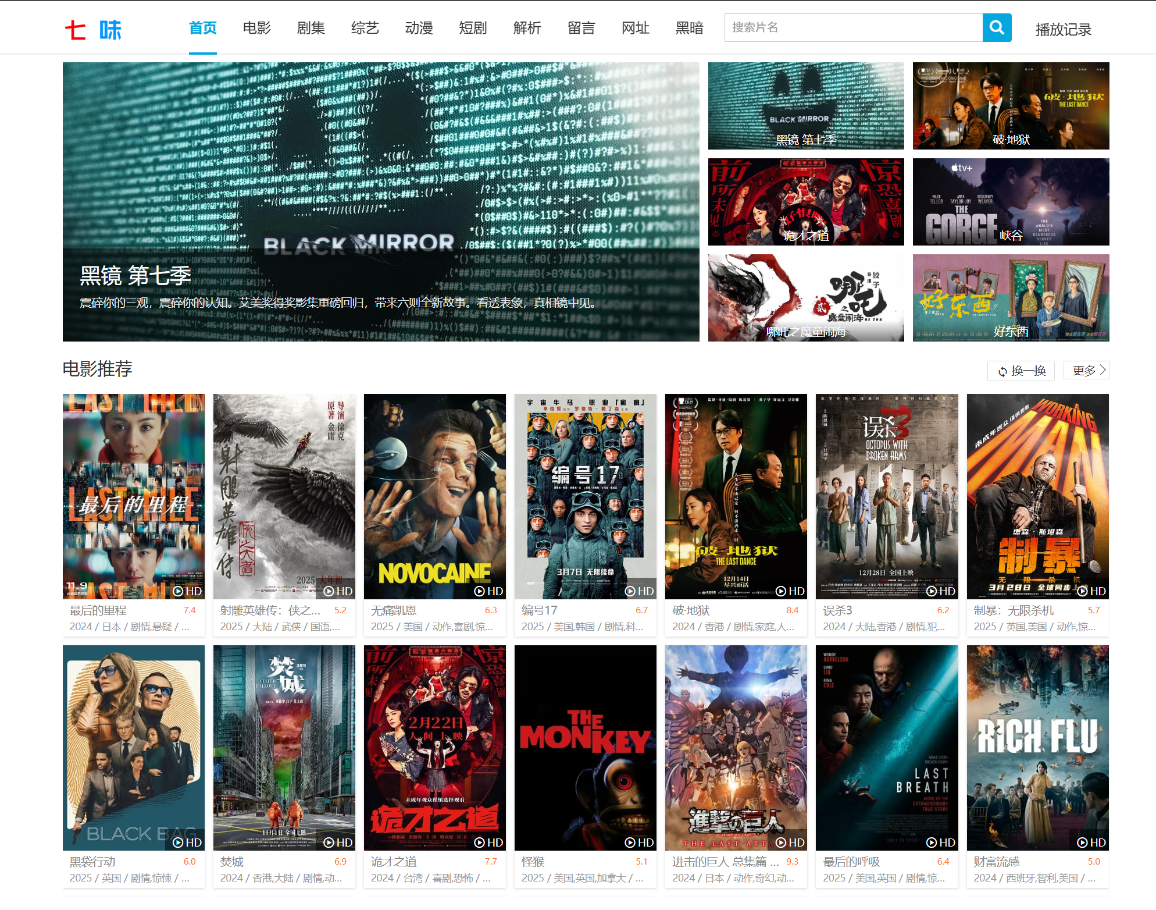
Task: Click rating 9.3 on 进击的巨人
Action: click(792, 862)
